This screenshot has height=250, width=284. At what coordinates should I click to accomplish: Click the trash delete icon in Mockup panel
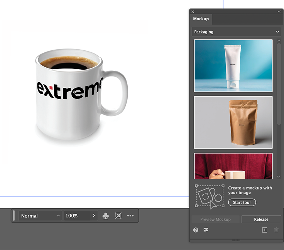click(x=276, y=230)
